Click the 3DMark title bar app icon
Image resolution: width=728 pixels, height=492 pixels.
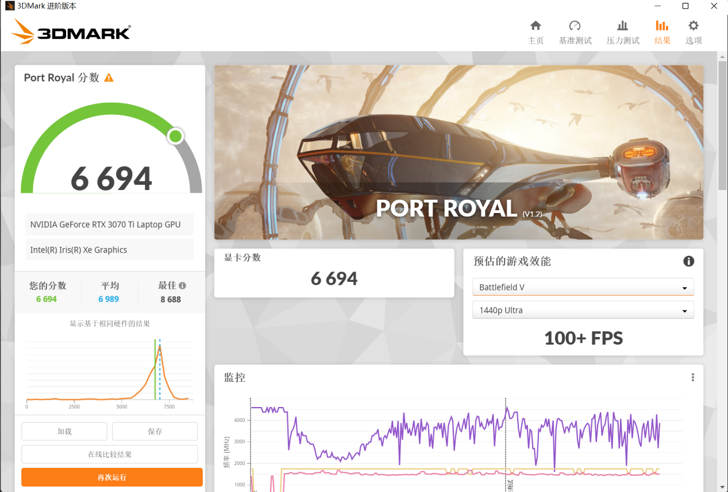coord(9,6)
